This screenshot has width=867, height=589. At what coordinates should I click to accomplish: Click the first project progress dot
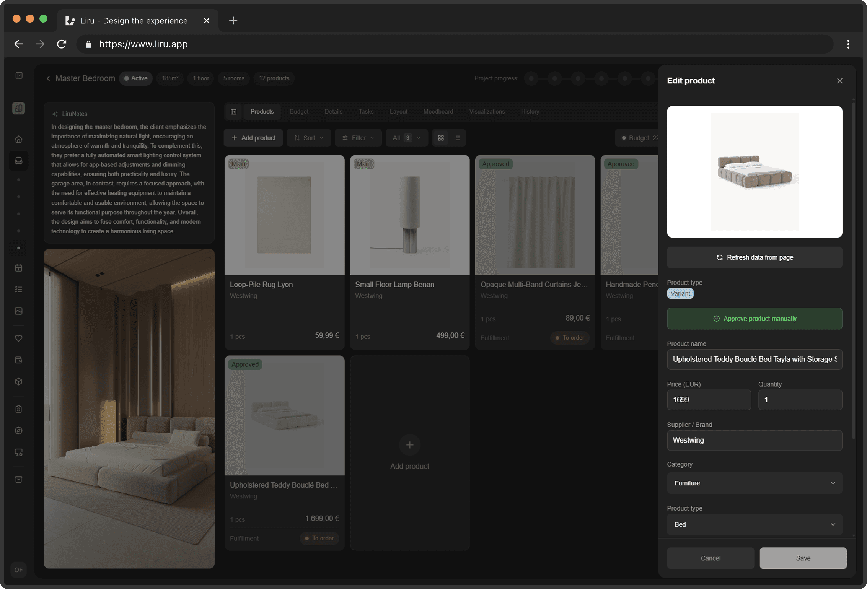pyautogui.click(x=531, y=78)
